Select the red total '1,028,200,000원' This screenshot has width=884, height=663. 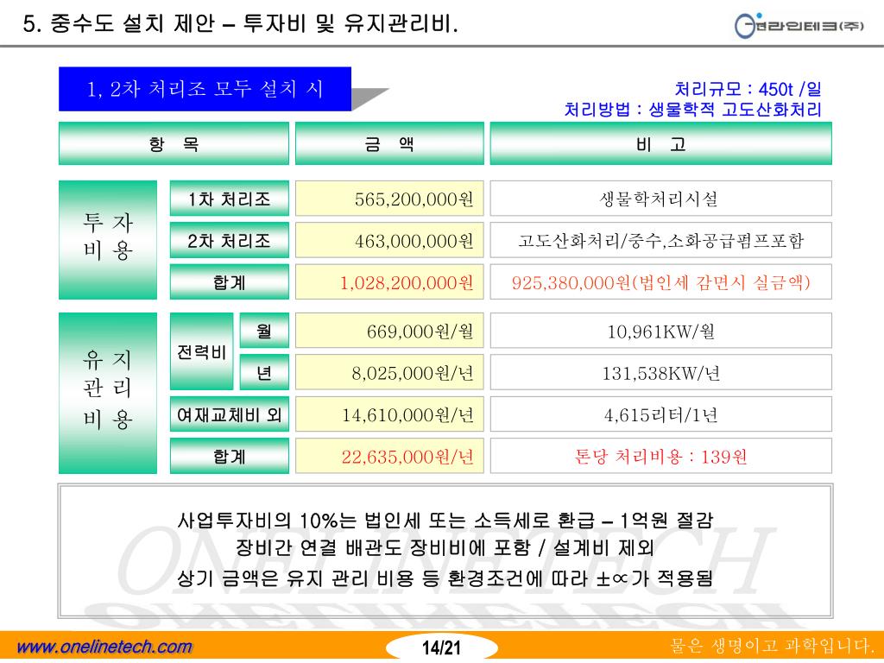tap(407, 282)
